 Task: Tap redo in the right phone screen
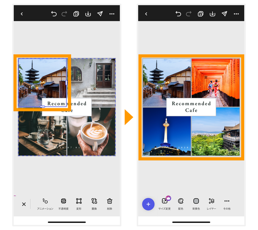[189, 14]
